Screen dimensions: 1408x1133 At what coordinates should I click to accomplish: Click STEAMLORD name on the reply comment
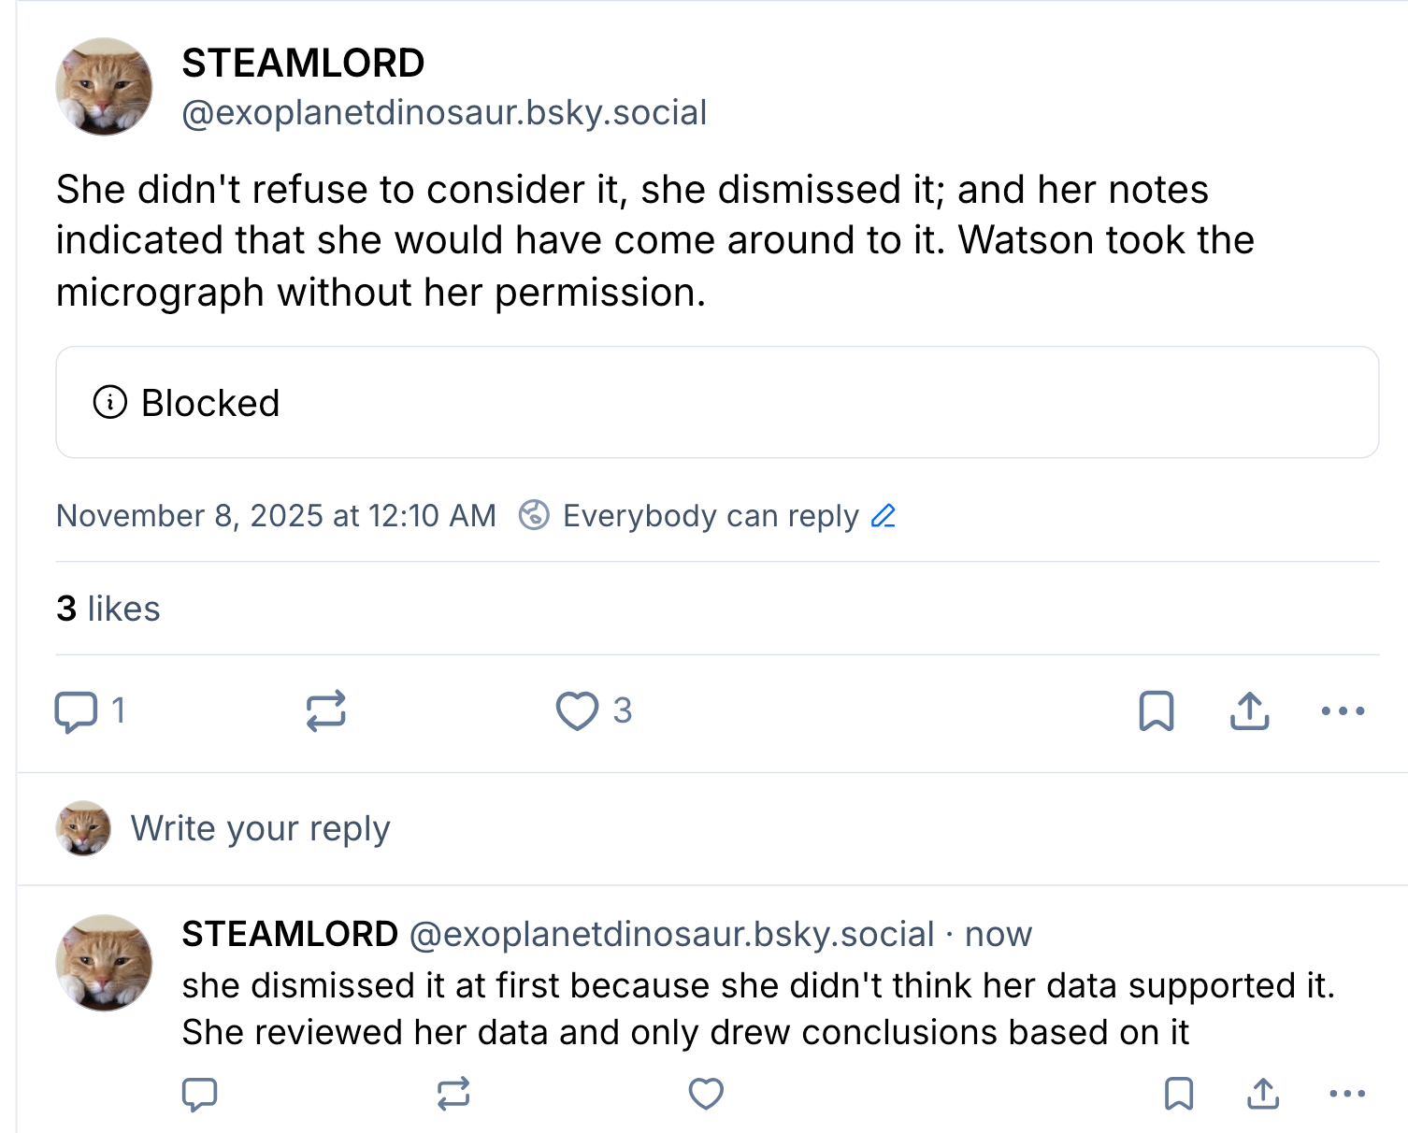point(290,934)
